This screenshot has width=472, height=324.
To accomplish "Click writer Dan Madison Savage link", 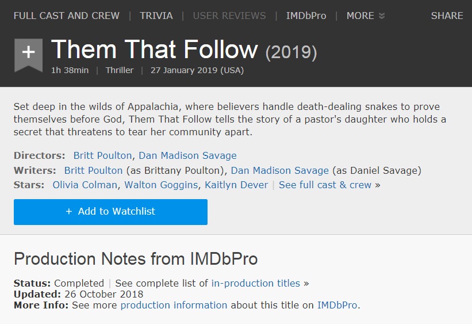I will click(x=280, y=170).
